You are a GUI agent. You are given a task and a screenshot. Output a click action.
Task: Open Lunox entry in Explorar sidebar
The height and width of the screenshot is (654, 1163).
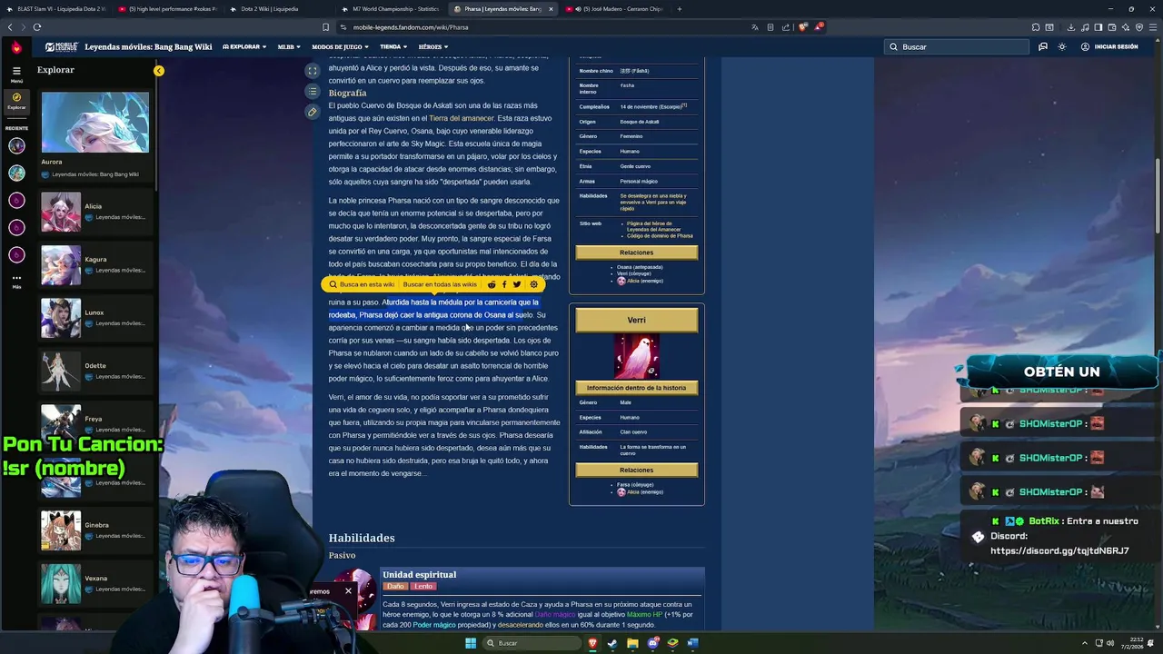point(95,318)
